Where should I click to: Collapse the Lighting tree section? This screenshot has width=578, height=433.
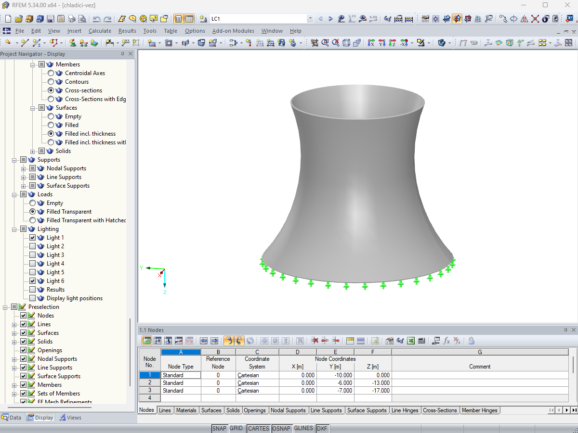pos(14,229)
